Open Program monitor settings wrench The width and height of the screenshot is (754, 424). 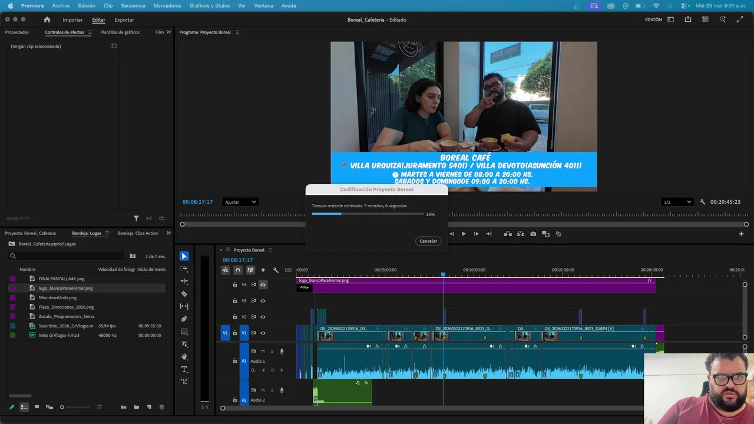tap(702, 202)
